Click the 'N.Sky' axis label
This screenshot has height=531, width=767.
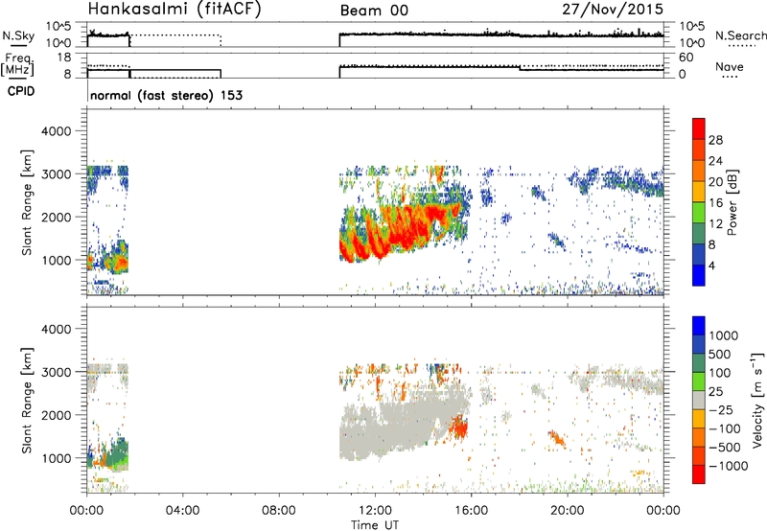18,35
